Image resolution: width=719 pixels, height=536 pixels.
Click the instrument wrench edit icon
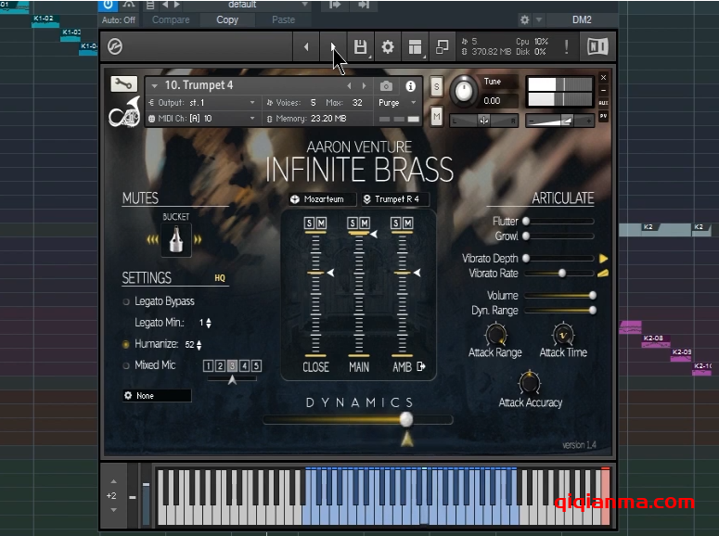click(x=123, y=84)
